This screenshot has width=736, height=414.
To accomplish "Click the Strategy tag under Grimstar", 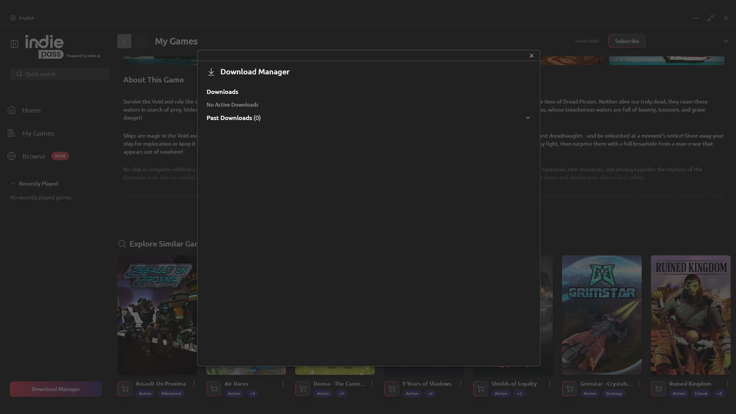I will (x=614, y=394).
